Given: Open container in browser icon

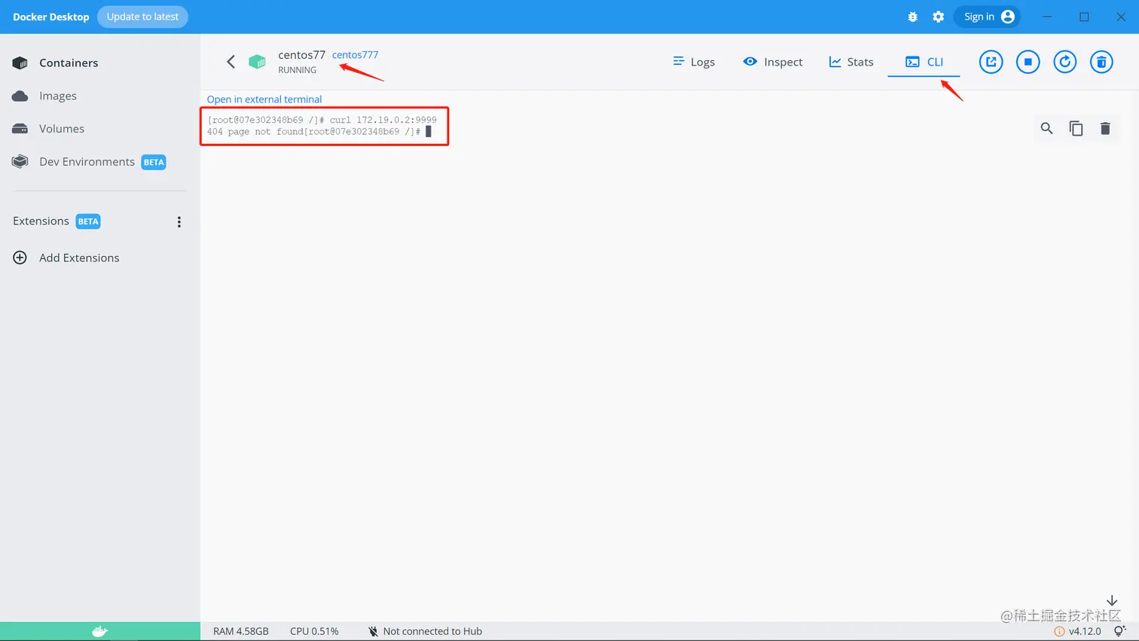Looking at the screenshot, I should [x=991, y=62].
